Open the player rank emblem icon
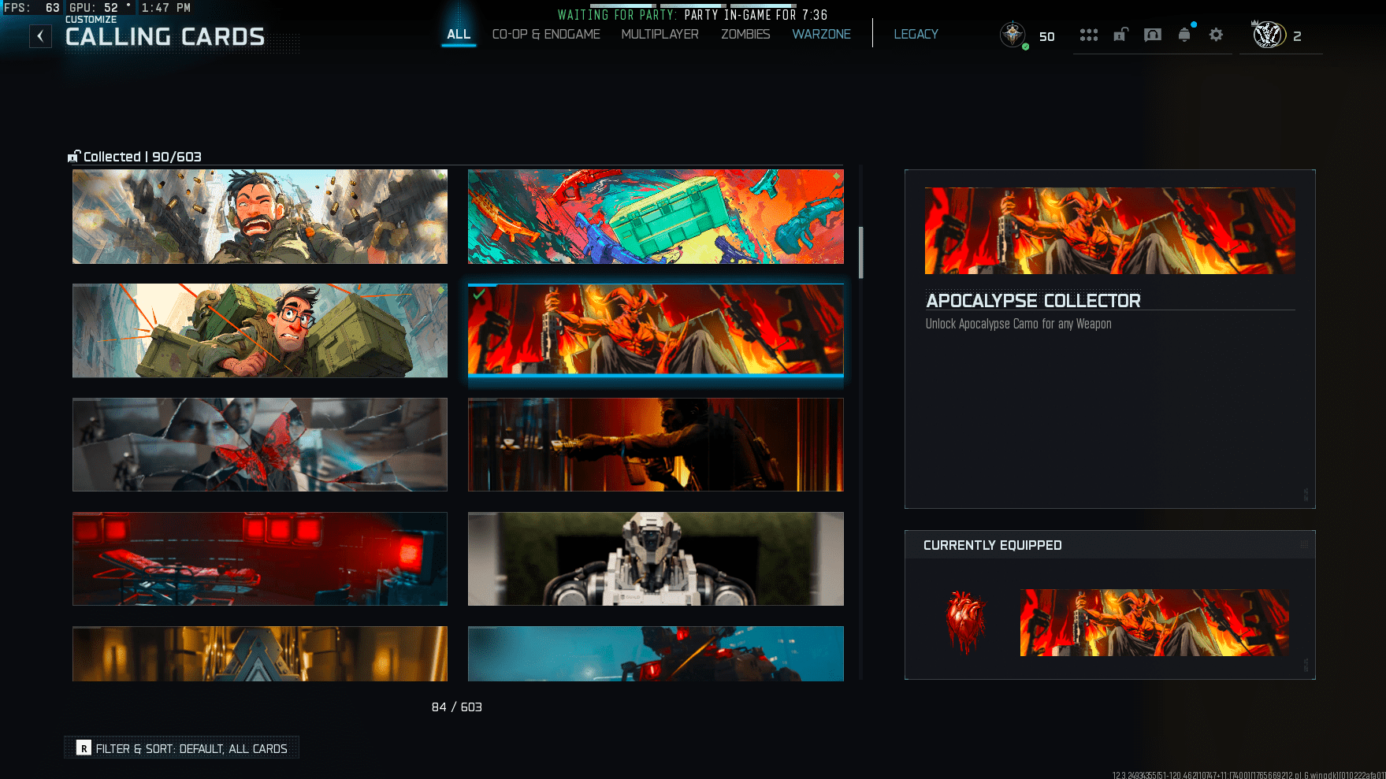 pyautogui.click(x=1013, y=35)
